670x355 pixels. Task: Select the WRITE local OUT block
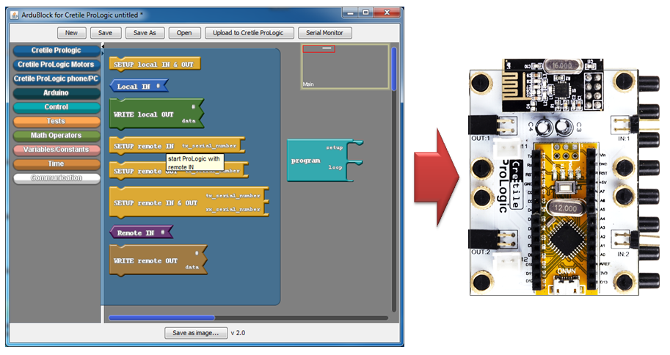point(156,114)
